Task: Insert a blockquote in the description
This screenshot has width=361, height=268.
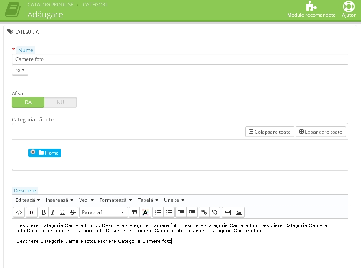Action: tap(134, 212)
